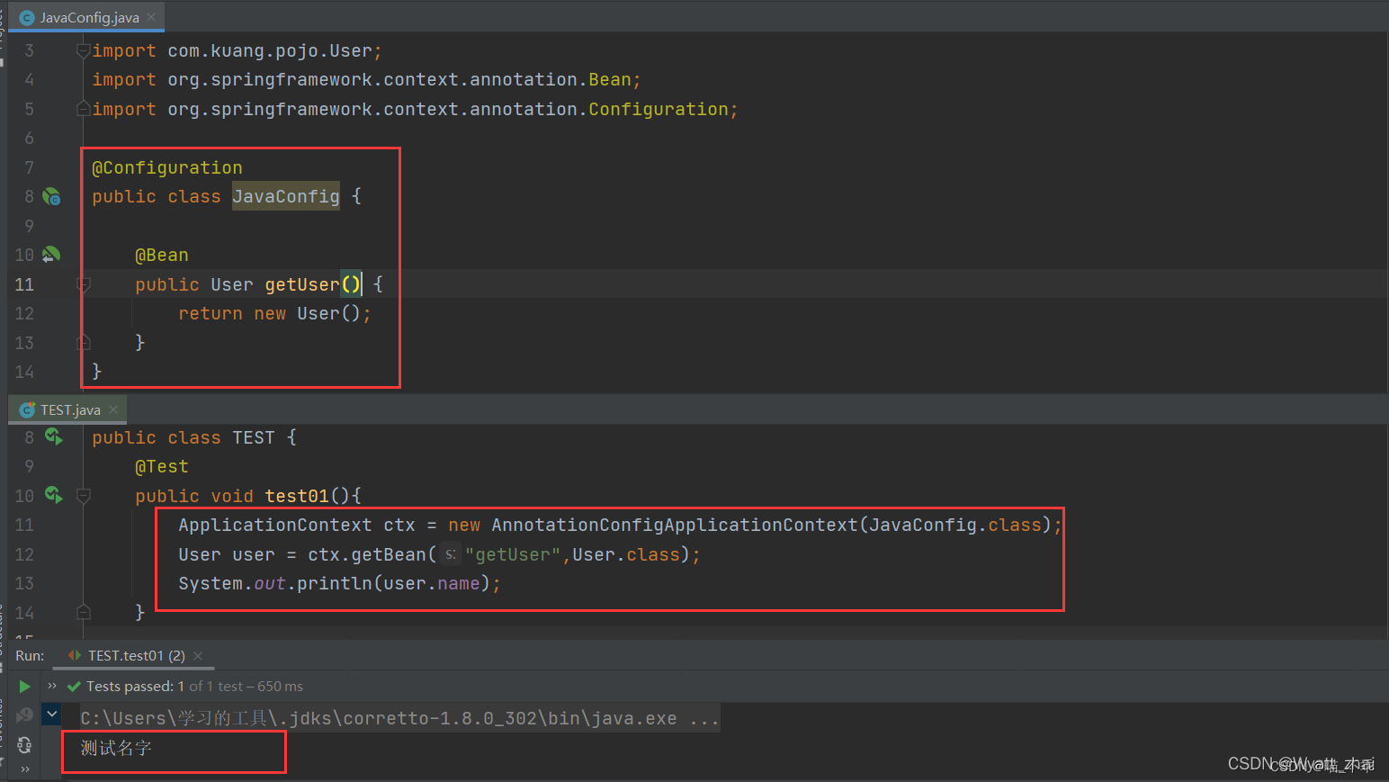Click the annotation.Bean import line
The width and height of the screenshot is (1389, 782).
(366, 79)
